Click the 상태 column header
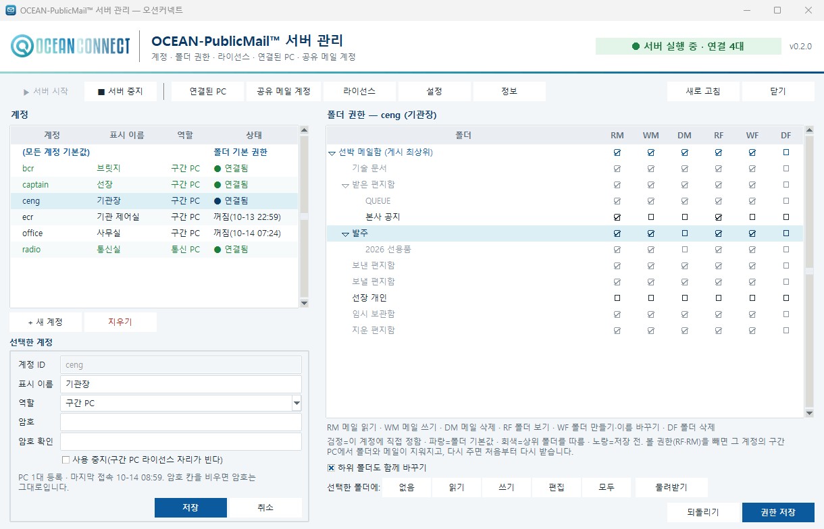This screenshot has height=529, width=824. coord(255,135)
